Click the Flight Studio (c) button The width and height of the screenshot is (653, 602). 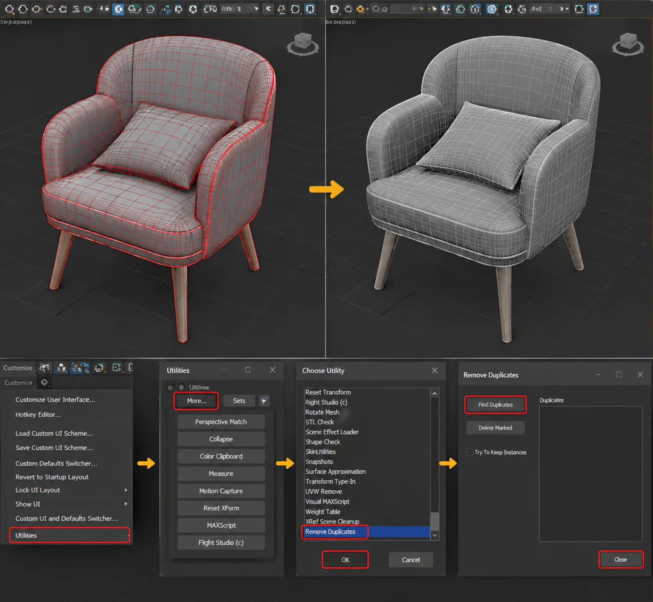pyautogui.click(x=221, y=542)
